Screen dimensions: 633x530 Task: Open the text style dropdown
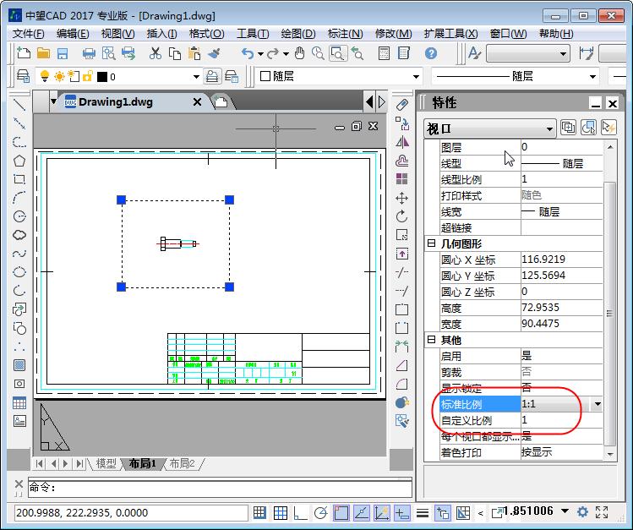point(528,53)
